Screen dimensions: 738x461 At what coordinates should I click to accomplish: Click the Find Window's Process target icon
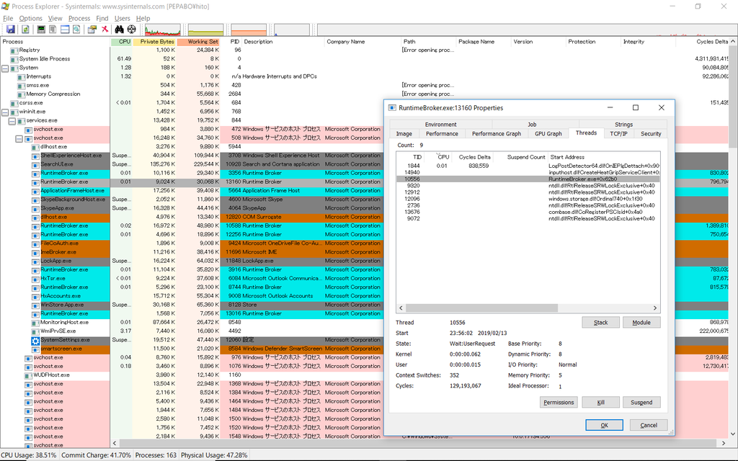pyautogui.click(x=131, y=29)
